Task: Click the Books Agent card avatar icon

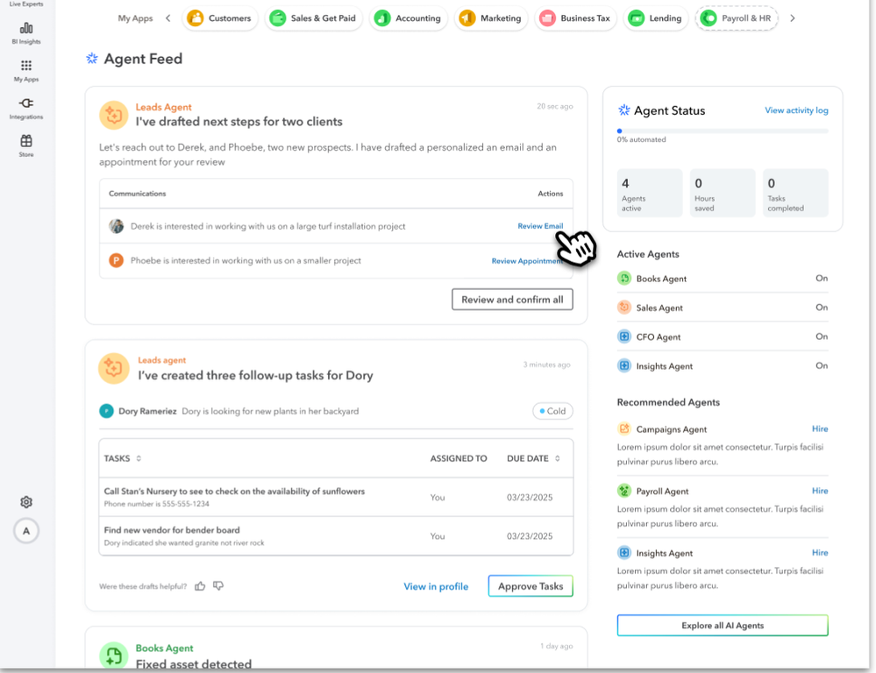Action: click(x=114, y=655)
